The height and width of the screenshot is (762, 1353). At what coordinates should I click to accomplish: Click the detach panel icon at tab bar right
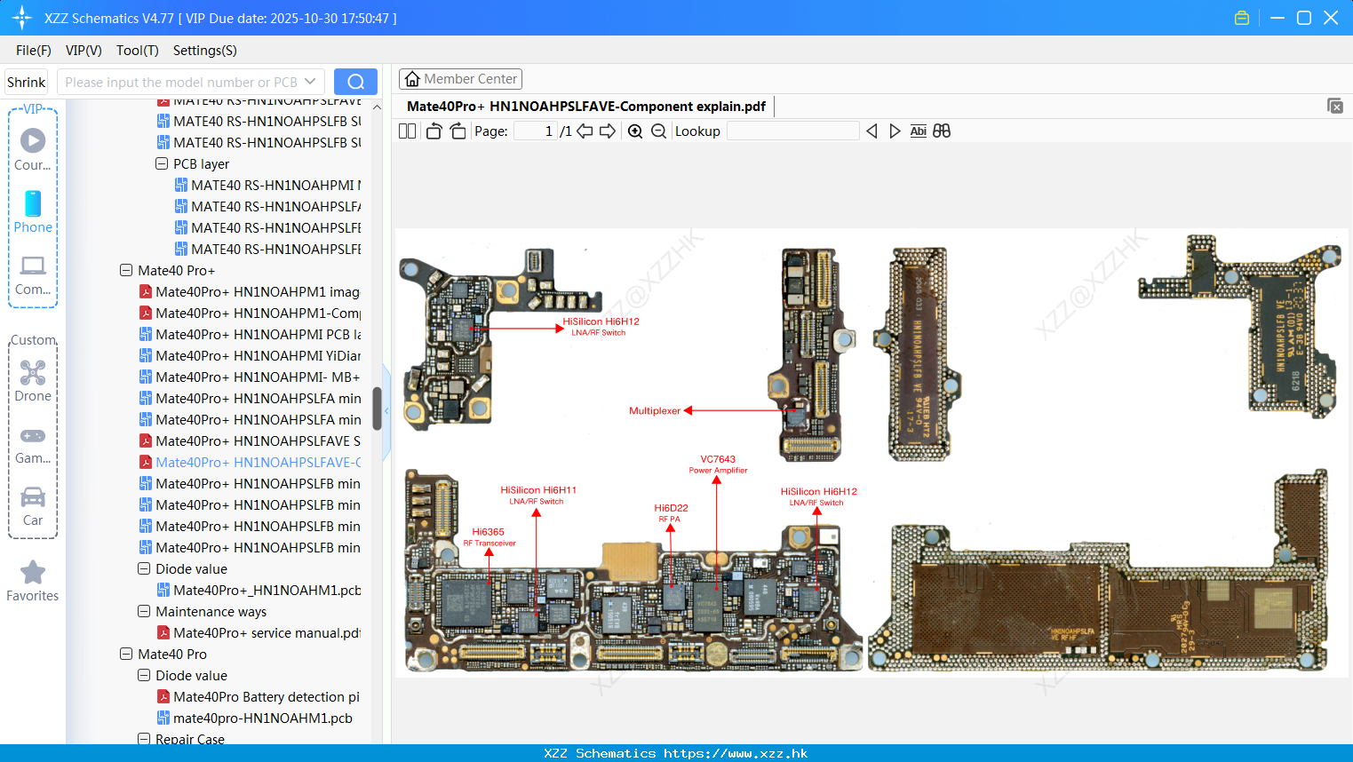[1335, 106]
